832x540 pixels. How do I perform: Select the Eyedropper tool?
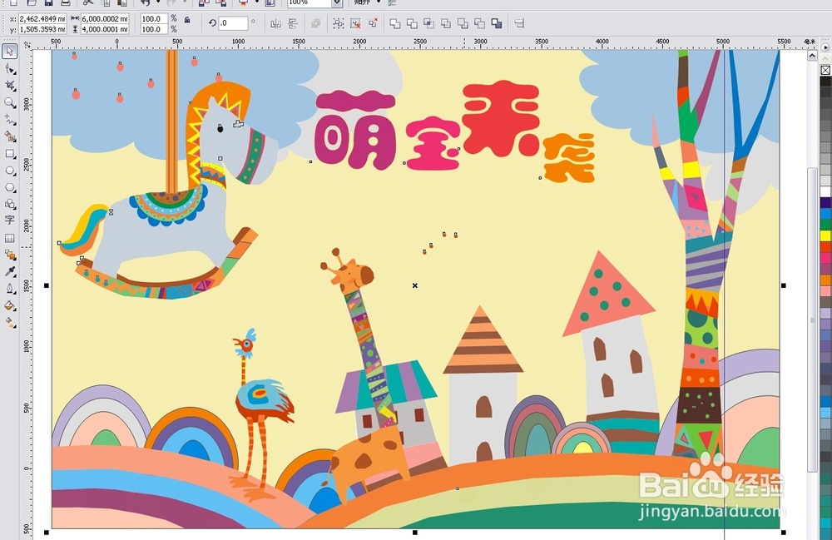point(11,271)
